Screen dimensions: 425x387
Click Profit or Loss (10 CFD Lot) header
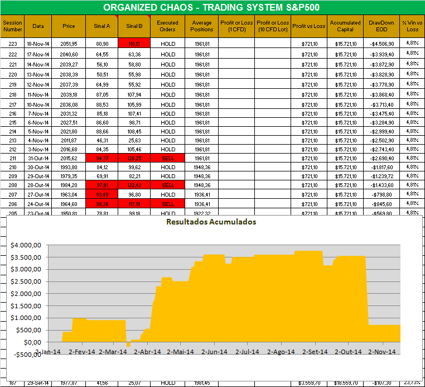click(273, 26)
